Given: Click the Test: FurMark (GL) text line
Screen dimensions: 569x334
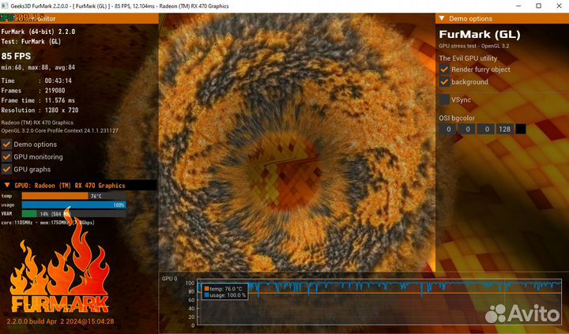Looking at the screenshot, I should click(31, 41).
